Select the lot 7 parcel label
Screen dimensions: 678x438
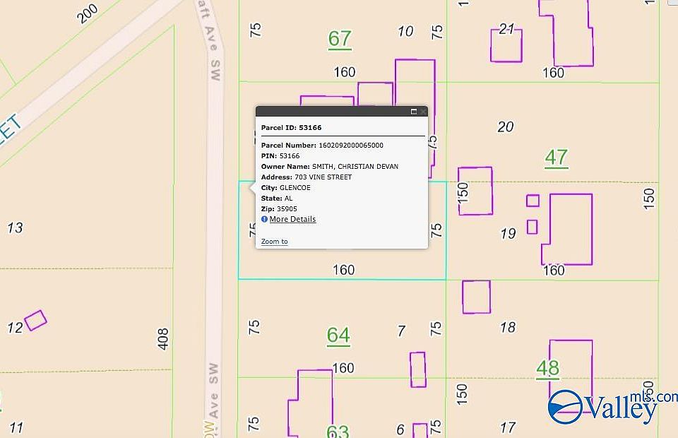coord(401,331)
